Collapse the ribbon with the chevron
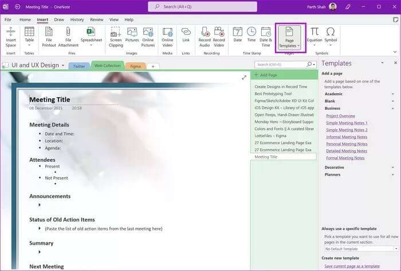 (395, 52)
